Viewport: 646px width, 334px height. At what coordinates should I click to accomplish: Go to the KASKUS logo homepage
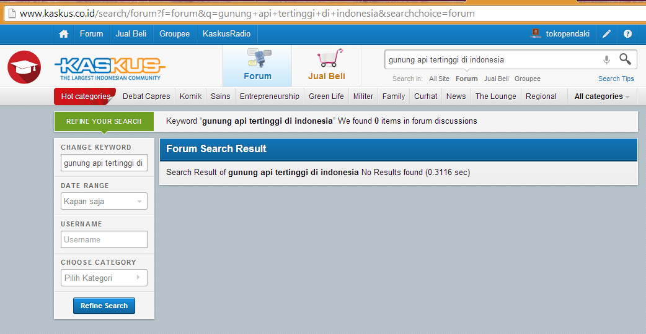110,69
